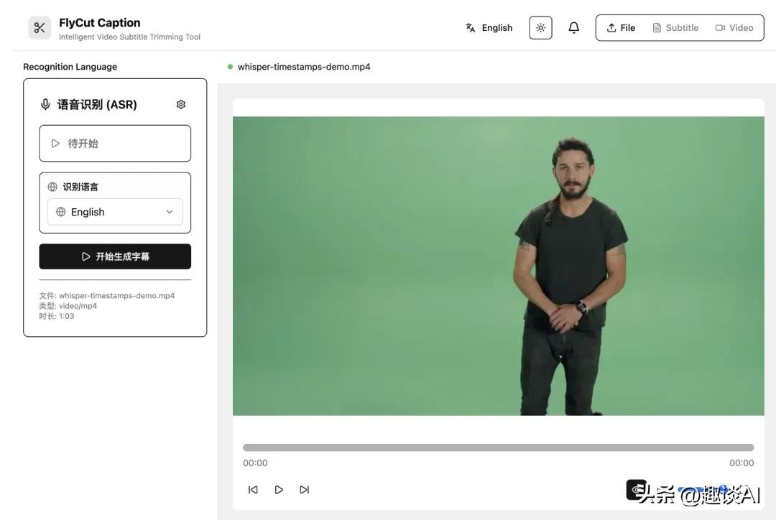Image resolution: width=776 pixels, height=520 pixels.
Task: Click the green-screen video preview
Action: [x=499, y=266]
